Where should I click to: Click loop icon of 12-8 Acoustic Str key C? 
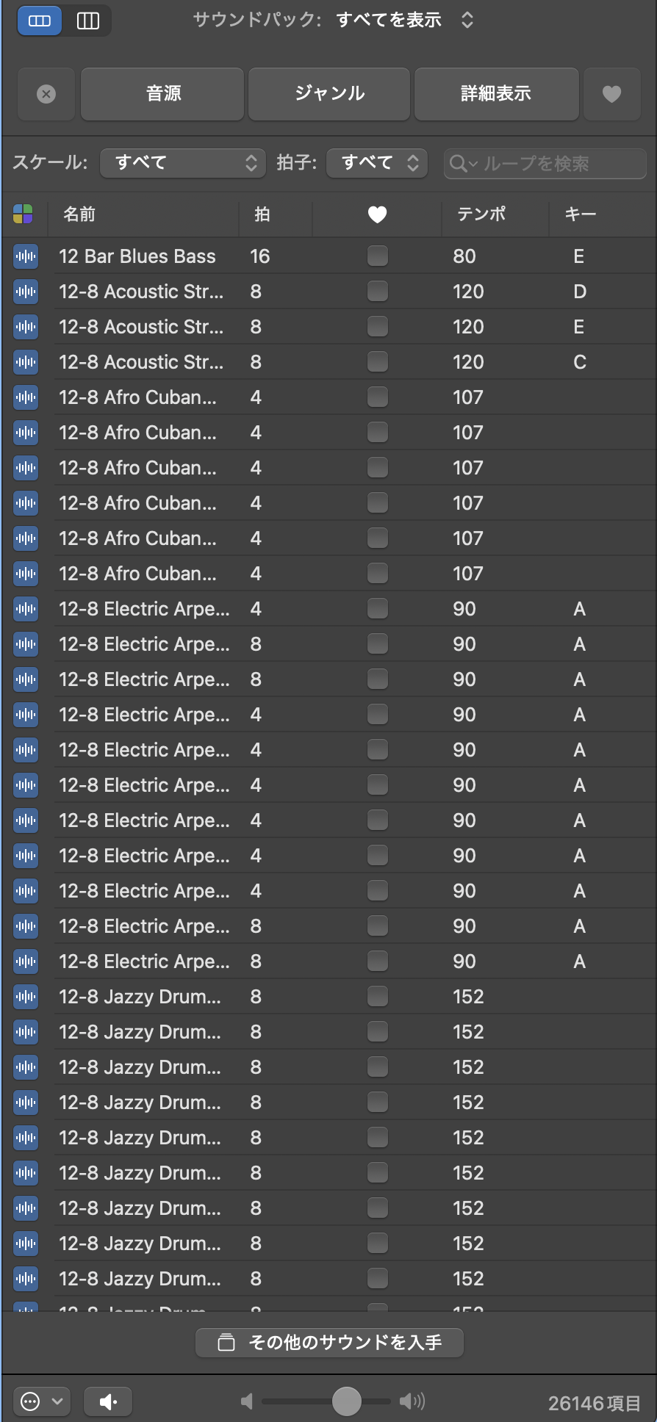pos(26,362)
